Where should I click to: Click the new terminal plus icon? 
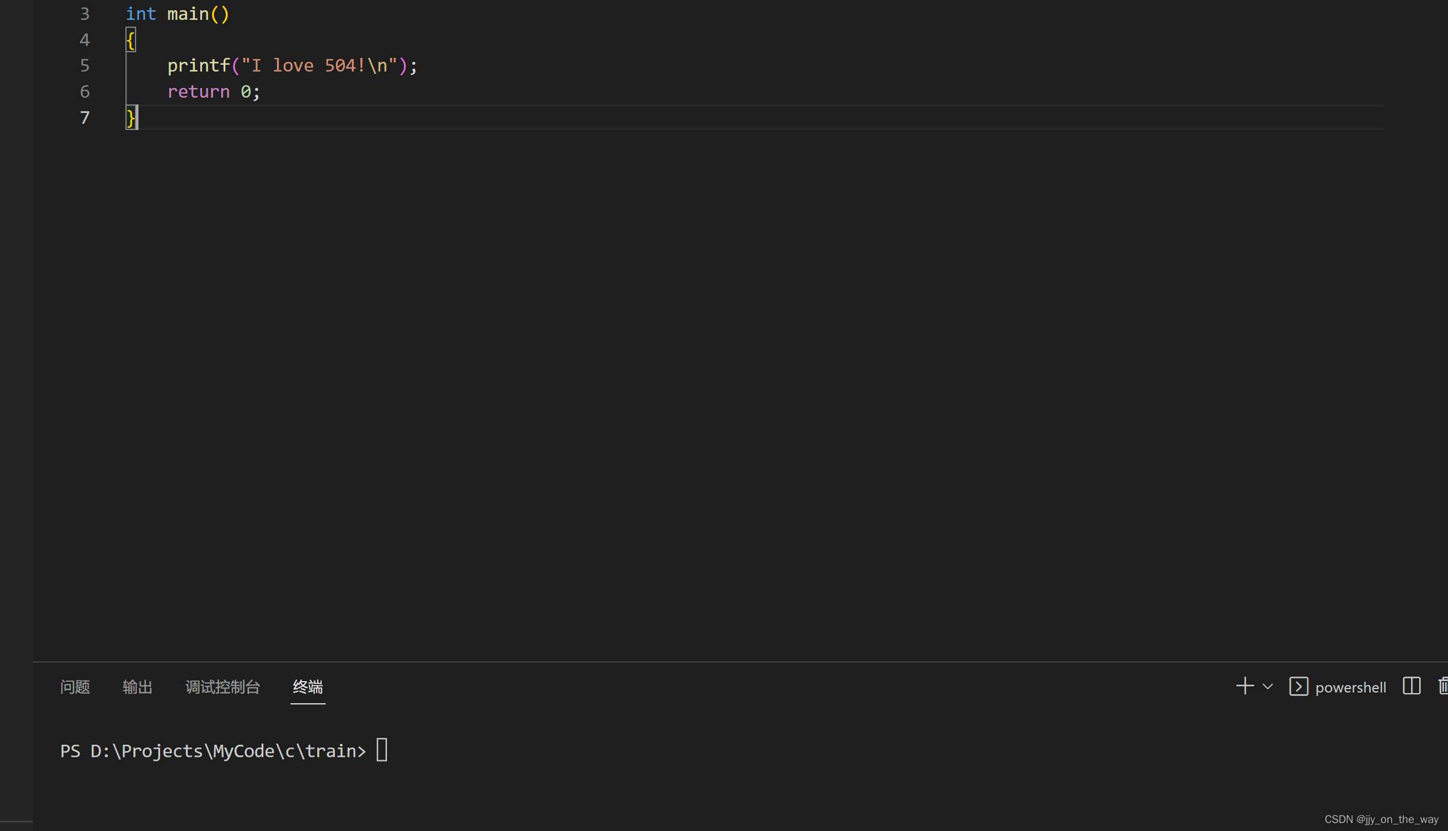pos(1244,686)
